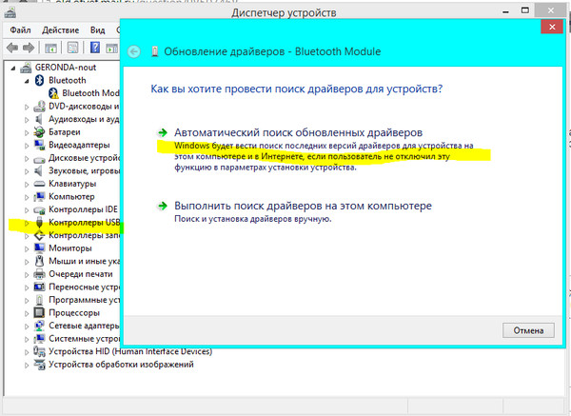Select the Компьютер tree item
Viewport: 571px width, 416px height.
(71, 197)
